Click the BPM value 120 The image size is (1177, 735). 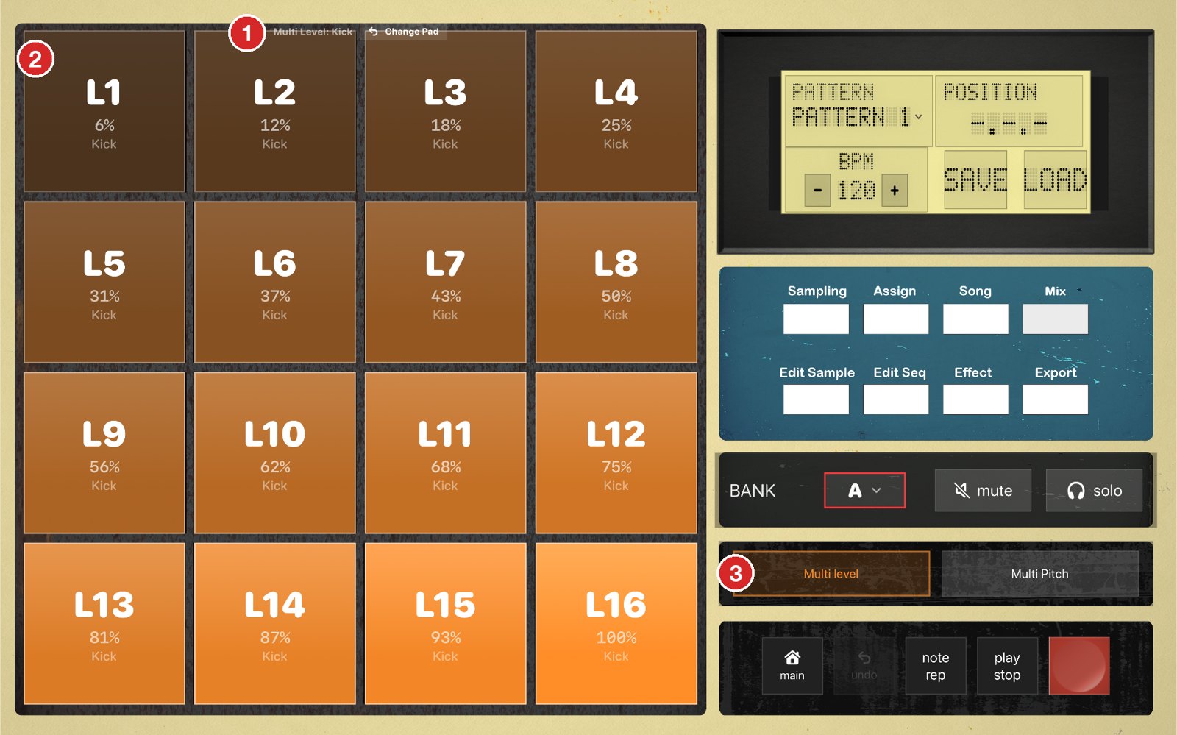pos(856,191)
